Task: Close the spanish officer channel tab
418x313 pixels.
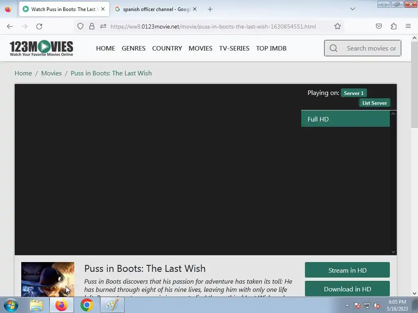Action: click(x=195, y=9)
